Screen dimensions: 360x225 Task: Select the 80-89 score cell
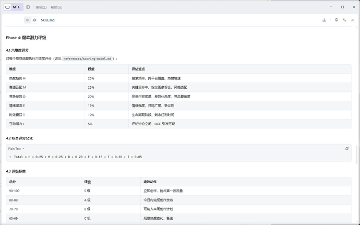click(x=44, y=200)
